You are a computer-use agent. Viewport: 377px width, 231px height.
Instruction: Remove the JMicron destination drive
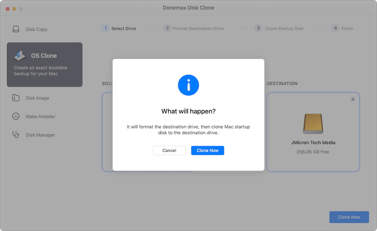353,99
